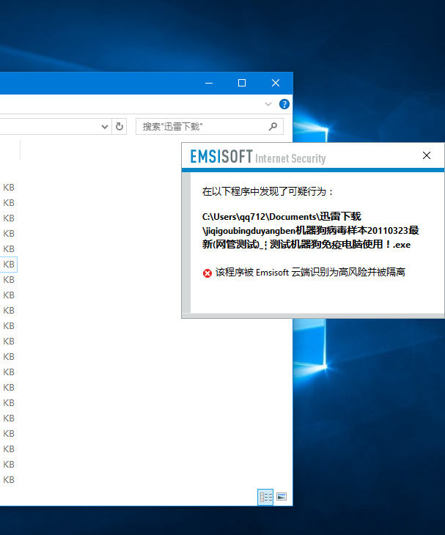
Task: Click in the 搜索"迅雷下载" search field
Action: click(205, 127)
